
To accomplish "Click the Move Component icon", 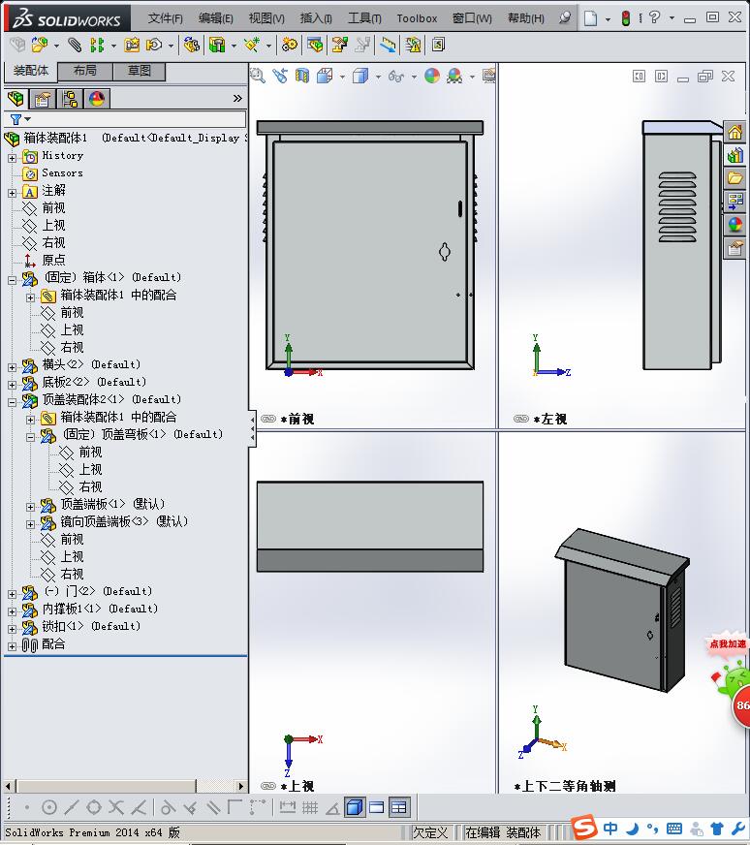I will (155, 45).
